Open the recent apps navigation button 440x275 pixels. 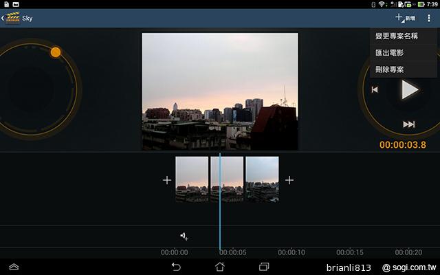[264, 267]
